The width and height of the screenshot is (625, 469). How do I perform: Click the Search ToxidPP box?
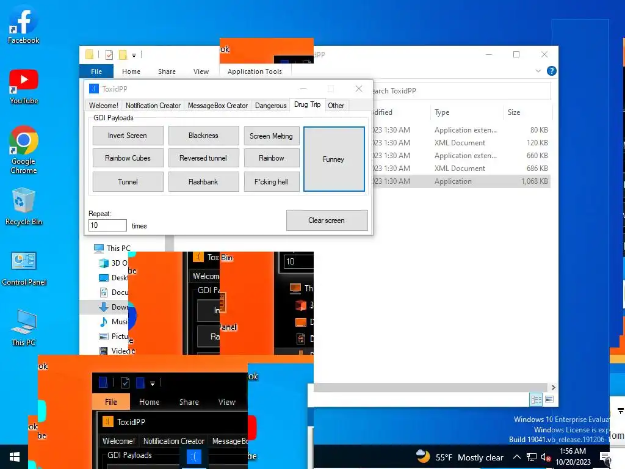[x=460, y=91]
